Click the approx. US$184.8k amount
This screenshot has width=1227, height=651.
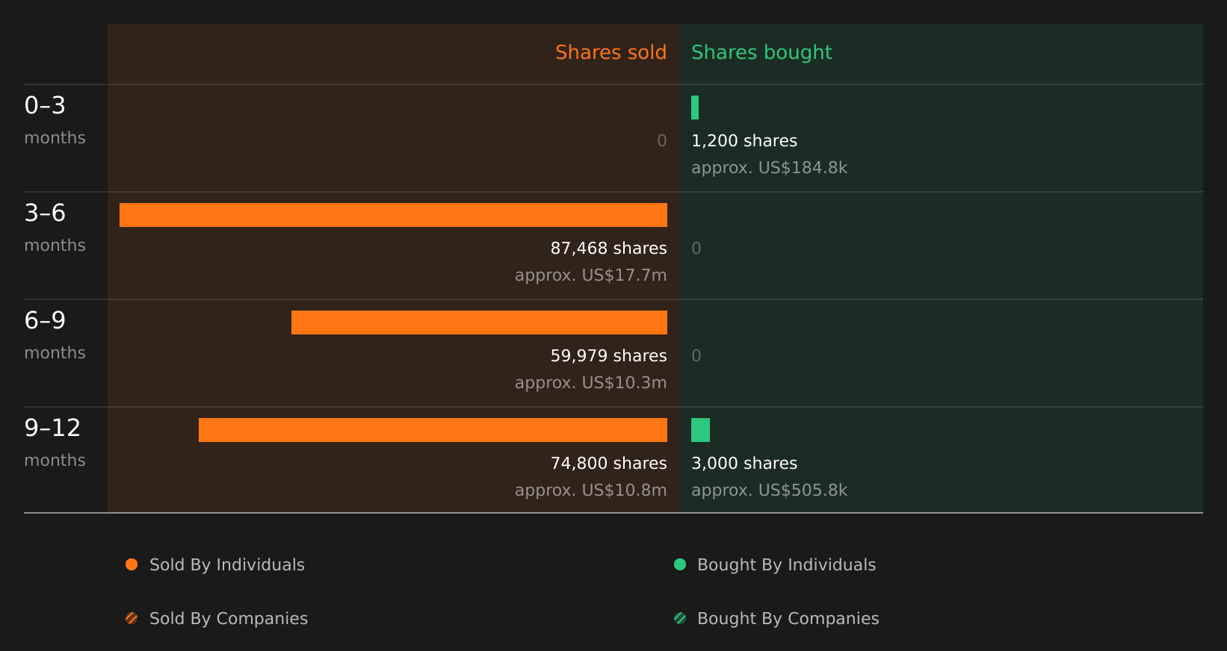click(x=769, y=168)
